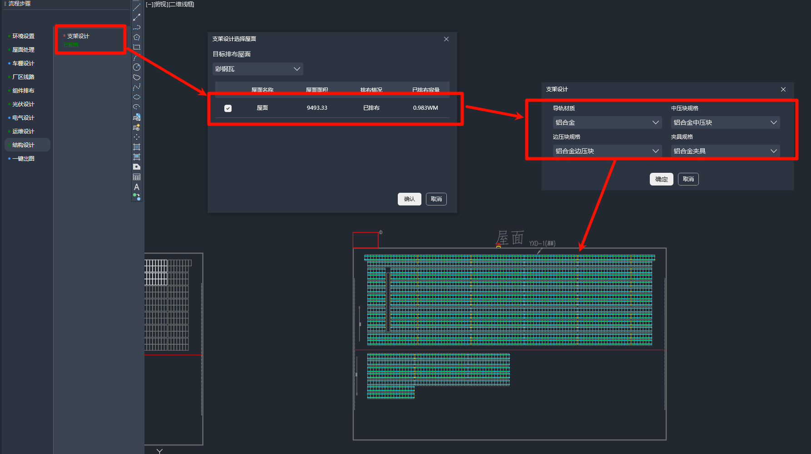This screenshot has width=811, height=454.
Task: Select the Line drawing tool
Action: [137, 7]
